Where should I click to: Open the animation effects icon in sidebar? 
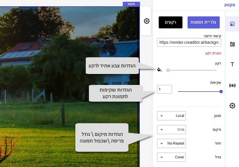(x=232, y=85)
